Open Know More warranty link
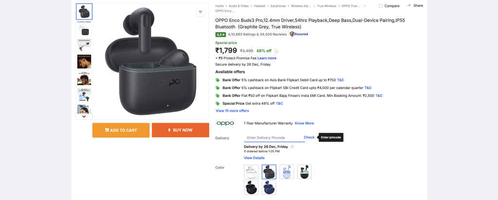Viewport: 498px width, 200px height. point(304,123)
